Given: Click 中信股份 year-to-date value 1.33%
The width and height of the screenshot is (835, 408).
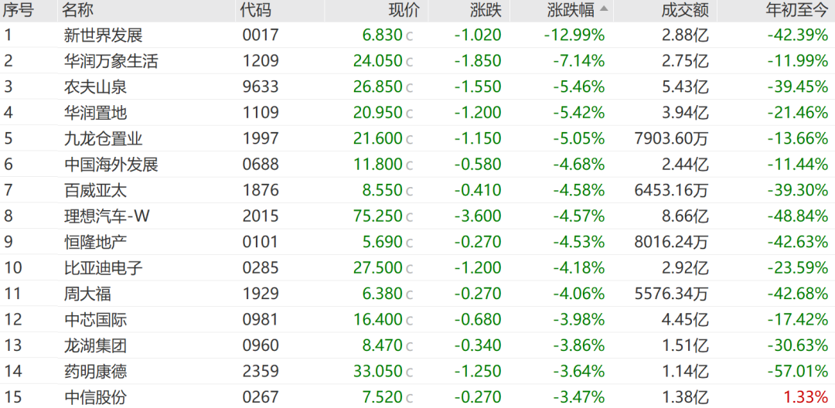Looking at the screenshot, I should tap(806, 397).
